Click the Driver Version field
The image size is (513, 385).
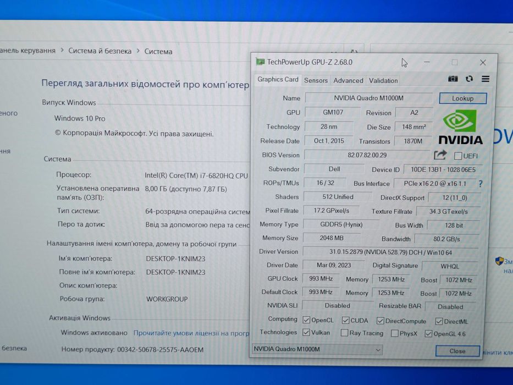390,252
